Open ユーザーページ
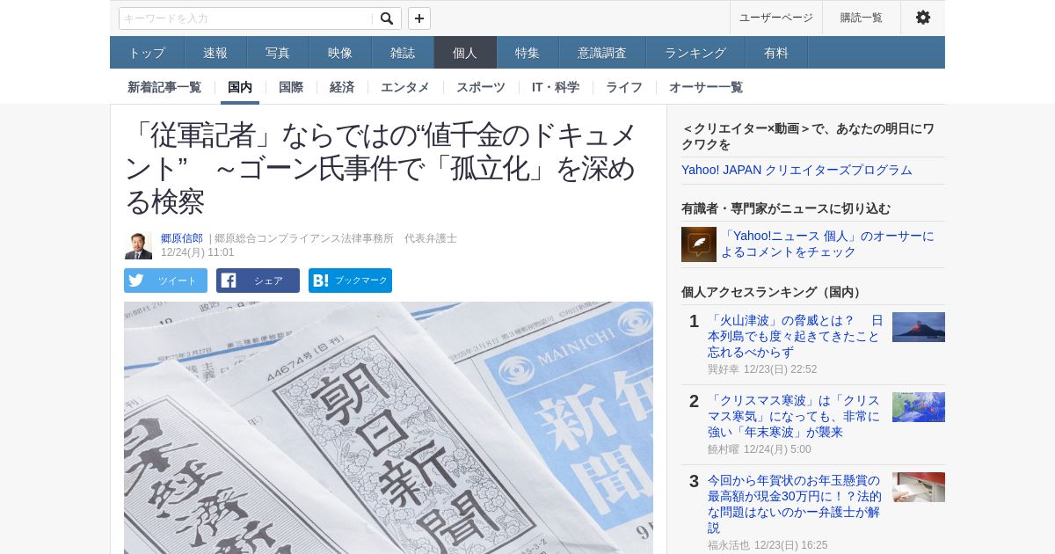 click(776, 18)
